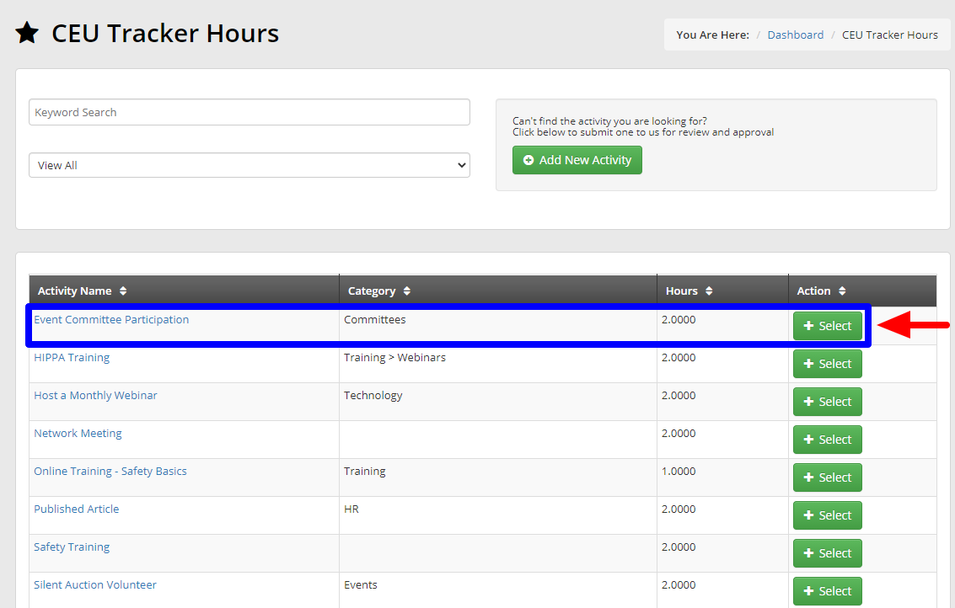Click the Action column header text

click(x=813, y=291)
